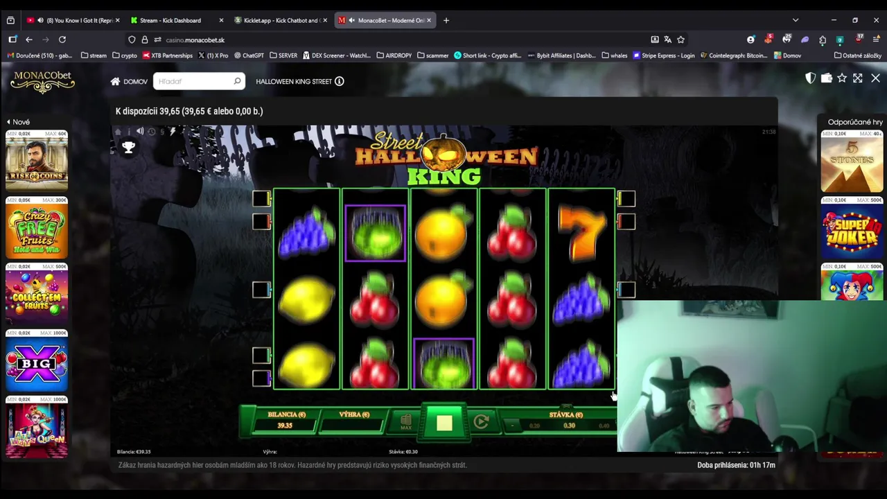Bookmark this page star icon

click(x=680, y=40)
